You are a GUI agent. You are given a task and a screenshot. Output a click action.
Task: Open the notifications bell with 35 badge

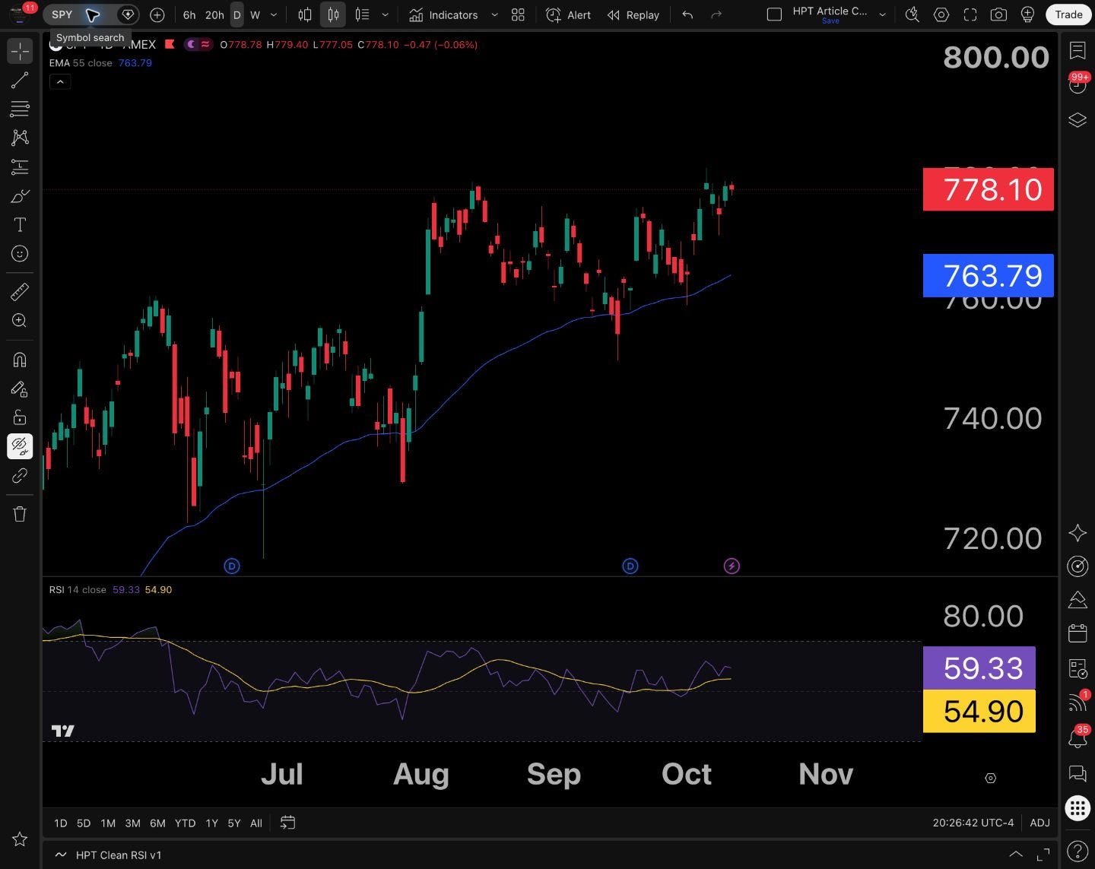click(1078, 737)
